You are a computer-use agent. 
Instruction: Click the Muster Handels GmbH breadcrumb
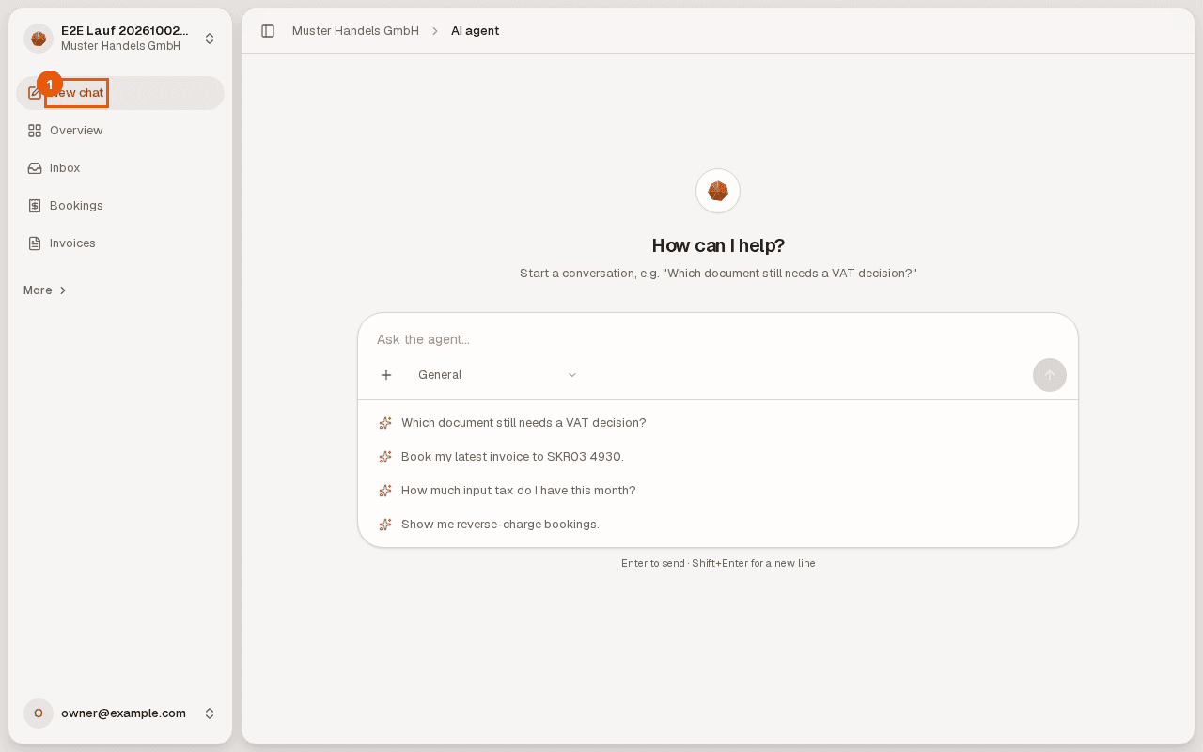click(355, 31)
